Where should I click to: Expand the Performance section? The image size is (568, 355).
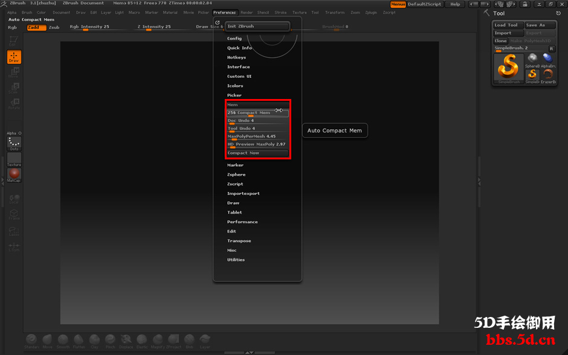pyautogui.click(x=242, y=222)
